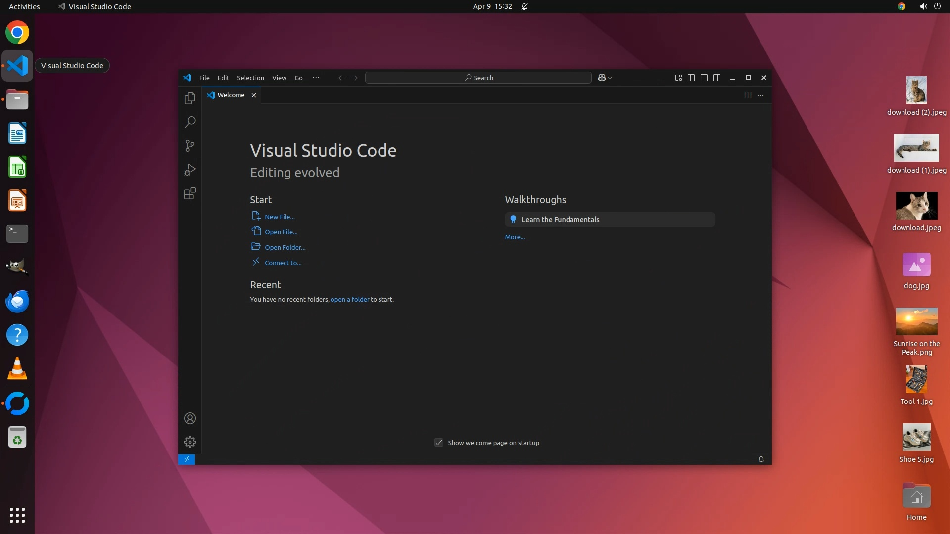Click the Accounts icon
Screen dimensions: 950x534
[x=190, y=419]
